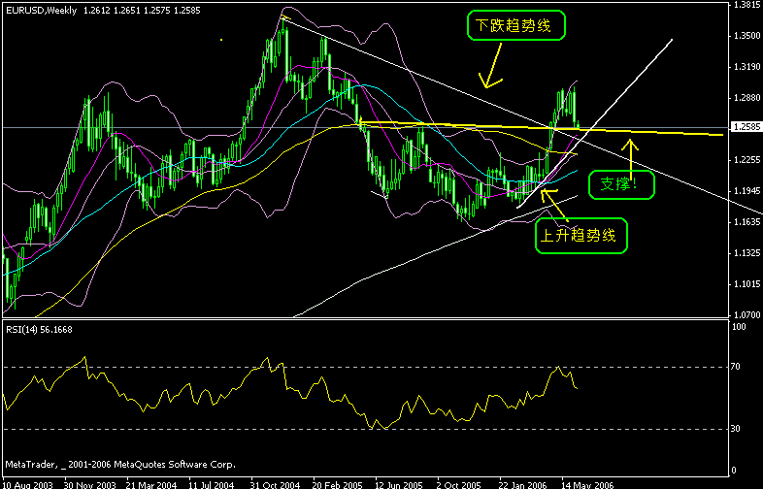Click the RSI 70 level label

click(735, 367)
